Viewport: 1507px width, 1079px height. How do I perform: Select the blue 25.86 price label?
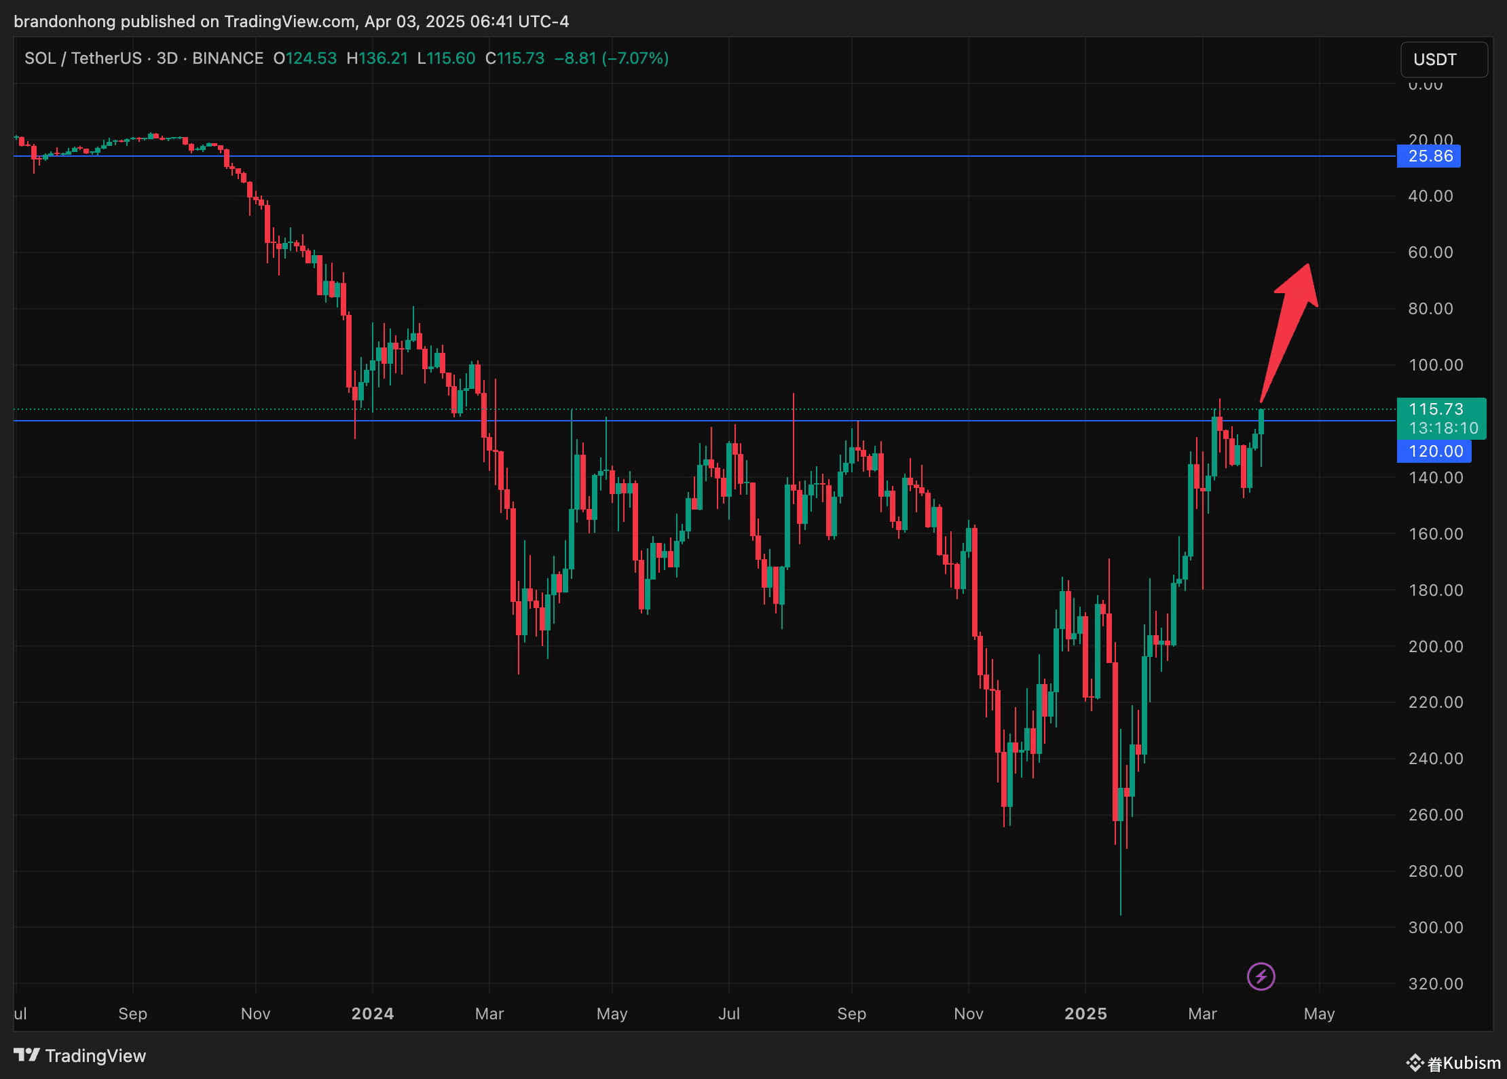point(1428,156)
